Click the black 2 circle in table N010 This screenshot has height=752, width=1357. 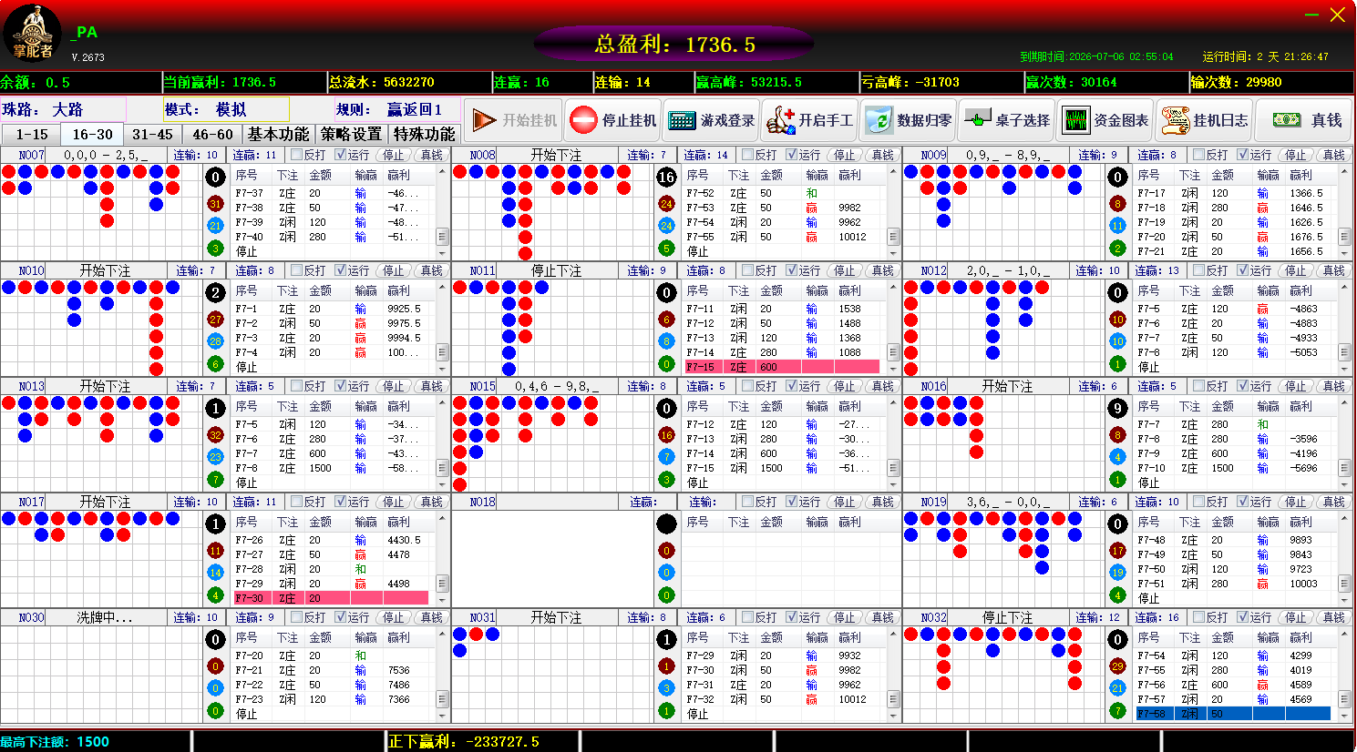(215, 293)
